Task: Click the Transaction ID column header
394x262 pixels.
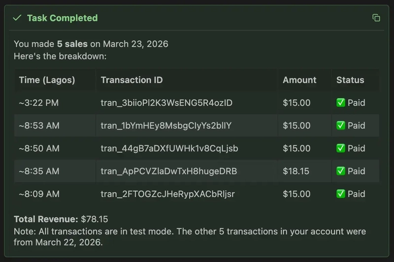Action: (x=131, y=80)
